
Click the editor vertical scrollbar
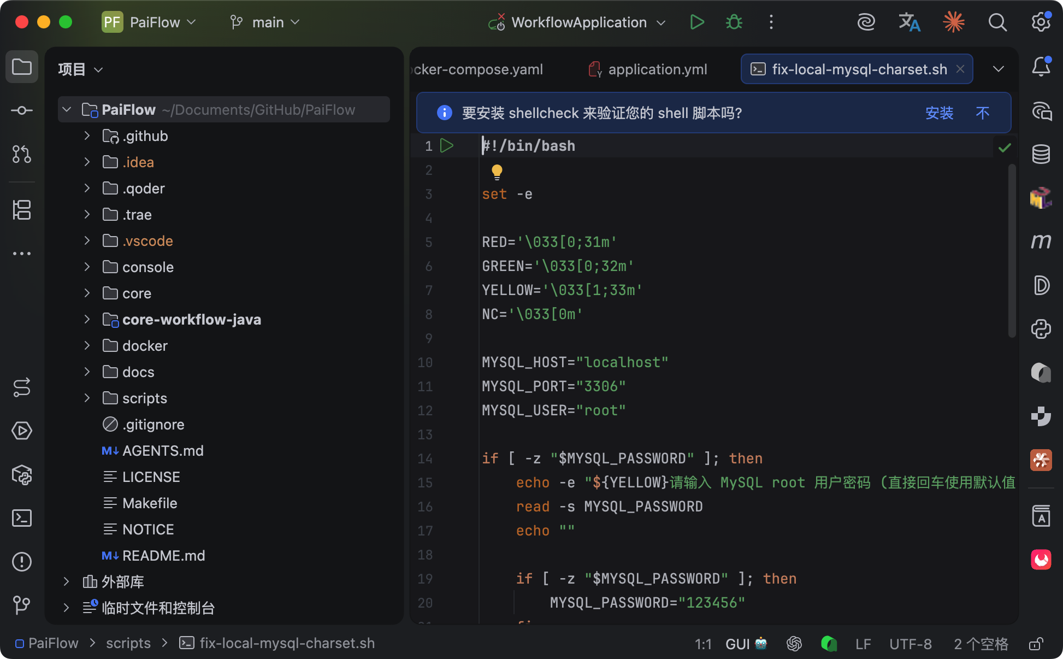(1012, 251)
